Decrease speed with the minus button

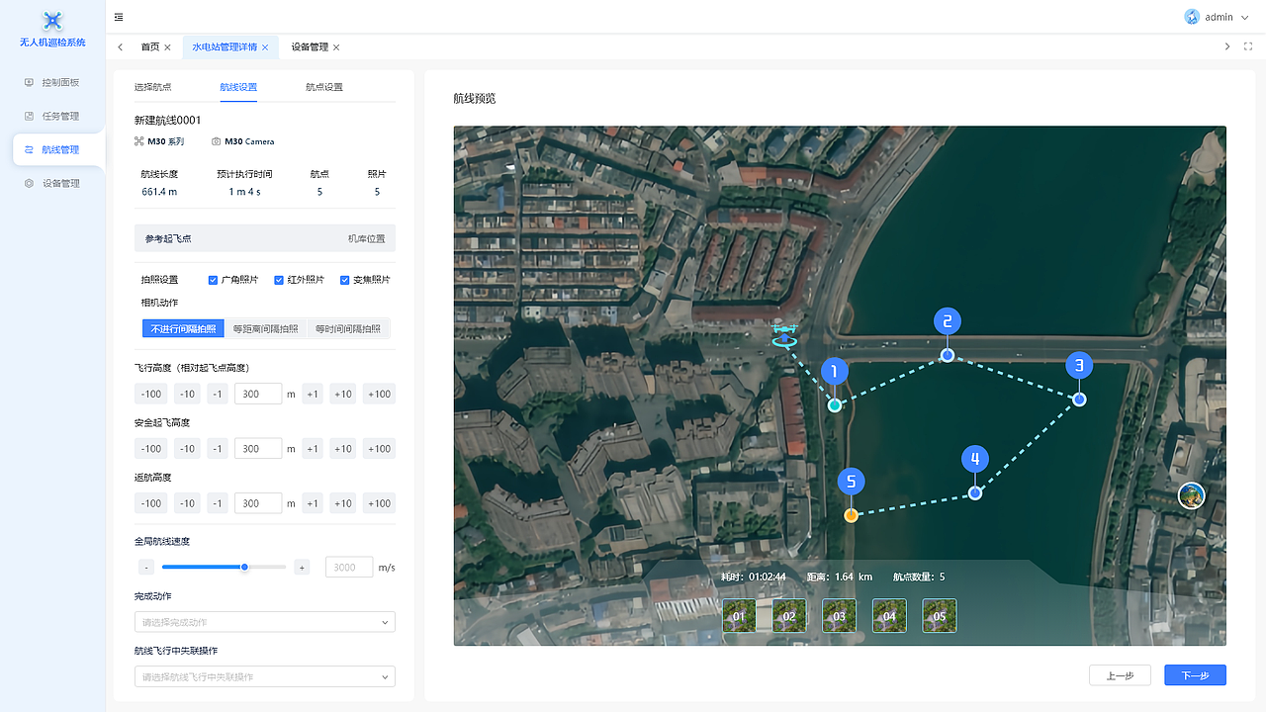pos(145,568)
